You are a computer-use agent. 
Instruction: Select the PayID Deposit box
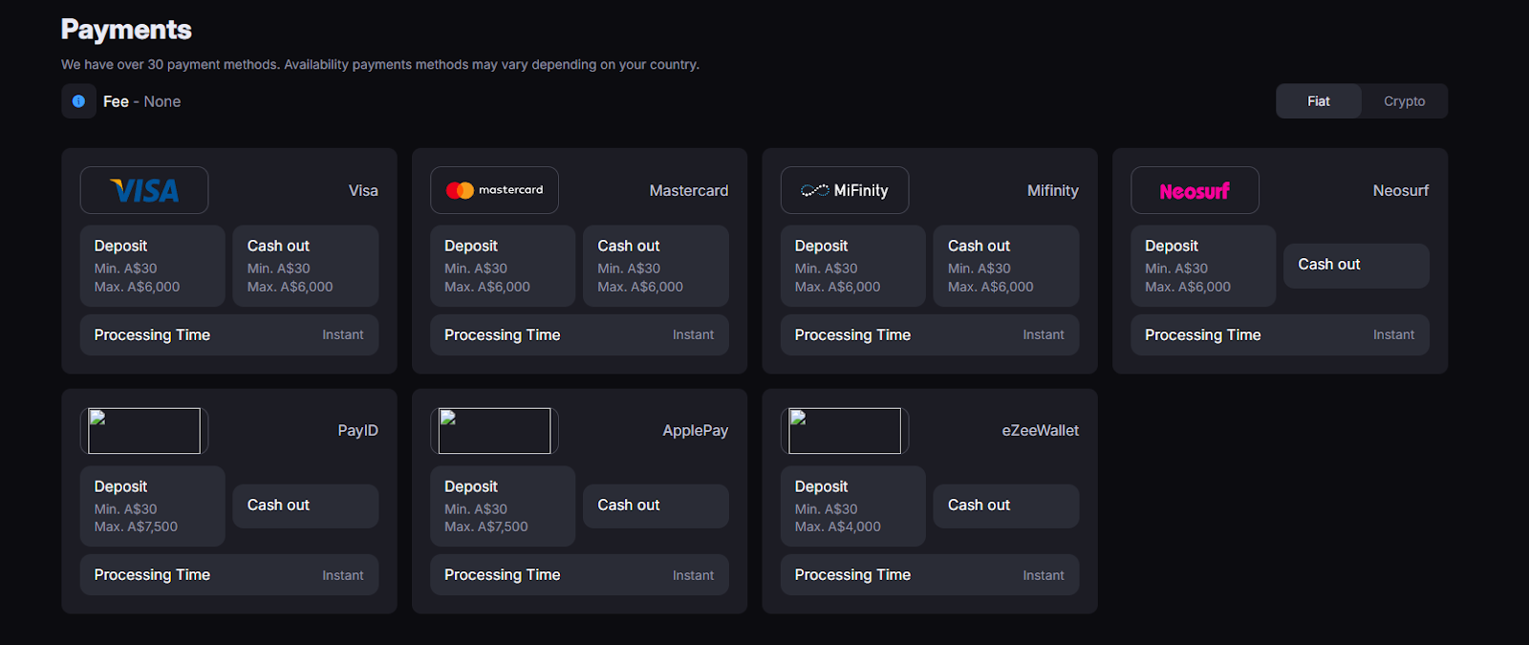click(153, 506)
